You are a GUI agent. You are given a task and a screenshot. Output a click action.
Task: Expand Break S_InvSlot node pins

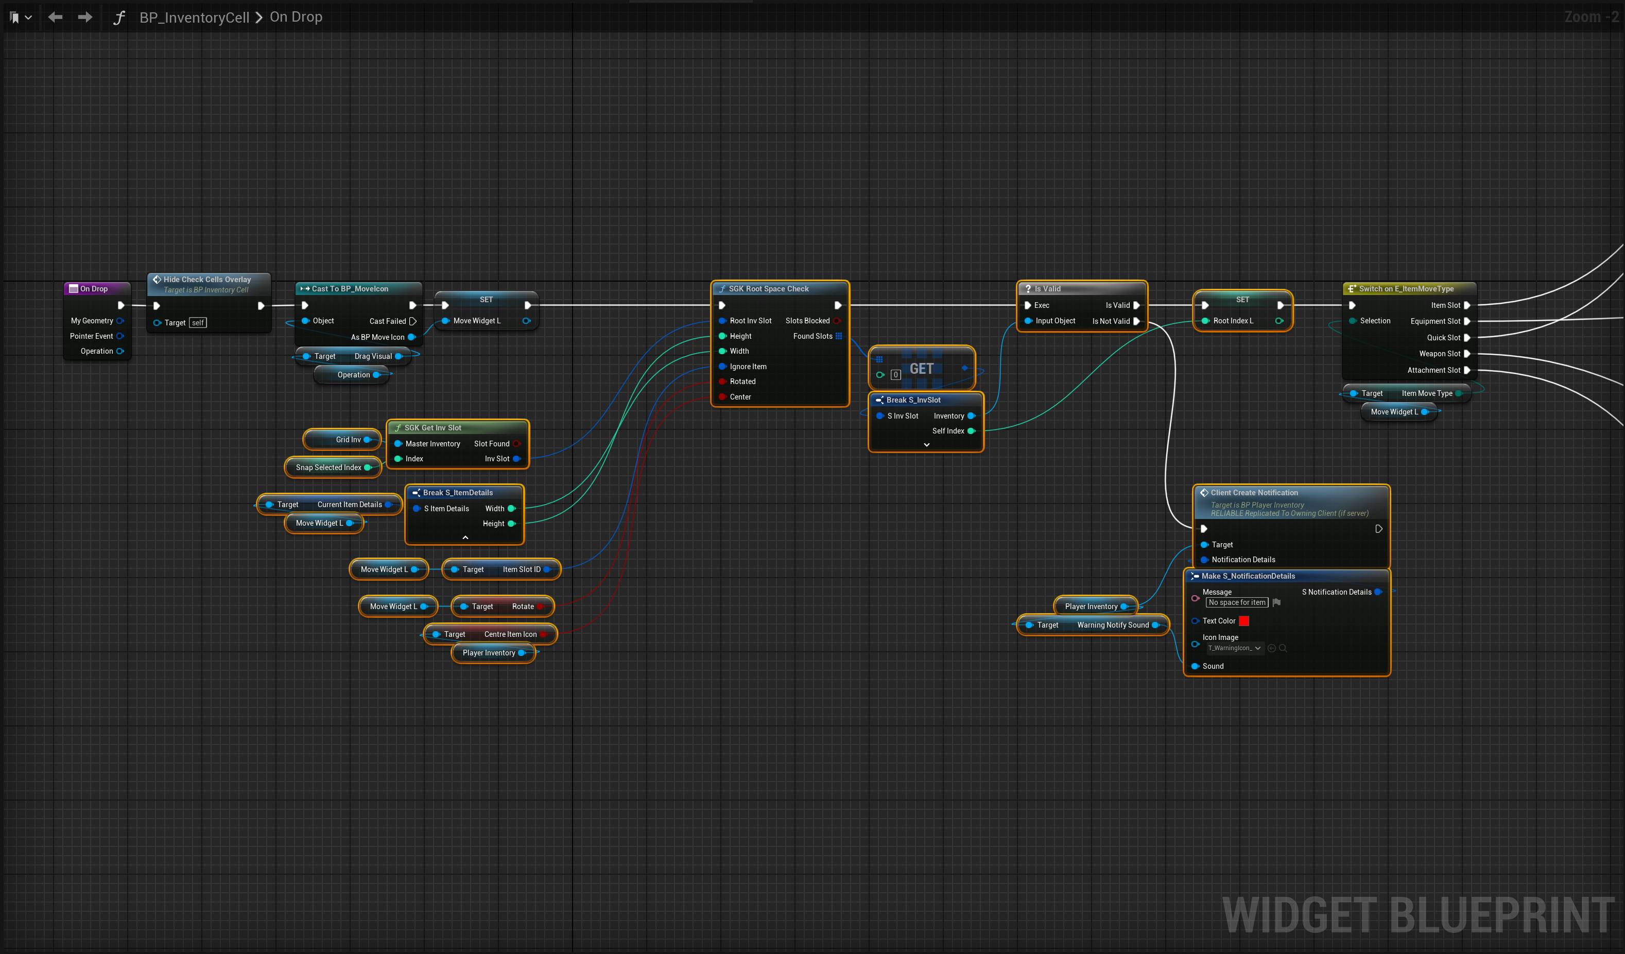tap(926, 445)
